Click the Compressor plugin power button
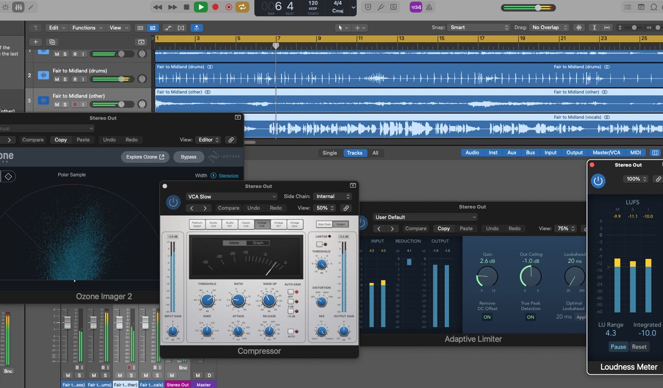 (x=173, y=202)
